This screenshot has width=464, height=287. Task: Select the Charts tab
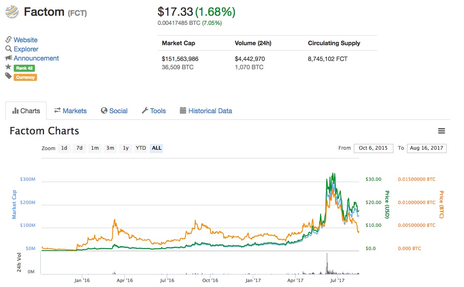click(x=26, y=111)
